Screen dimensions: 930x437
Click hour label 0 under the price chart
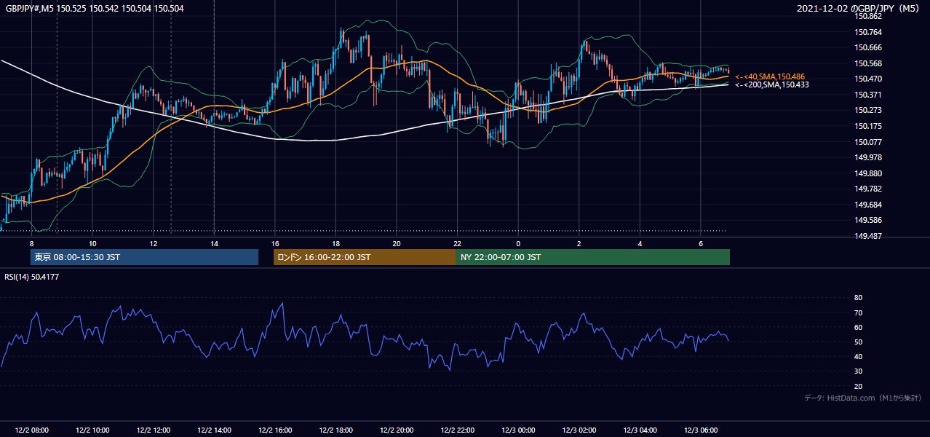(518, 243)
